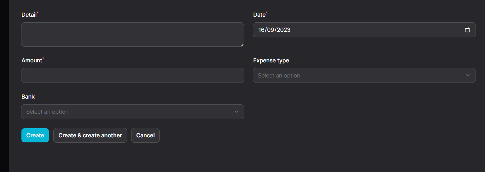This screenshot has height=172, width=485.
Task: Click the blue Create button
Action: [35, 135]
